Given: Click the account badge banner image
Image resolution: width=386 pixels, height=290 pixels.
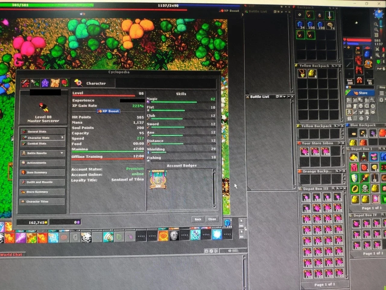Looking at the screenshot, I should [x=158, y=179].
